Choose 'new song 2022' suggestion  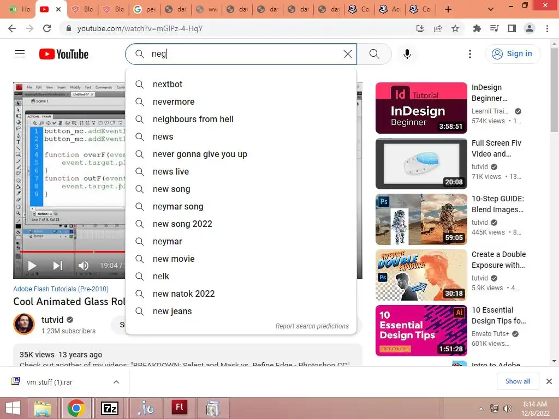(241, 224)
